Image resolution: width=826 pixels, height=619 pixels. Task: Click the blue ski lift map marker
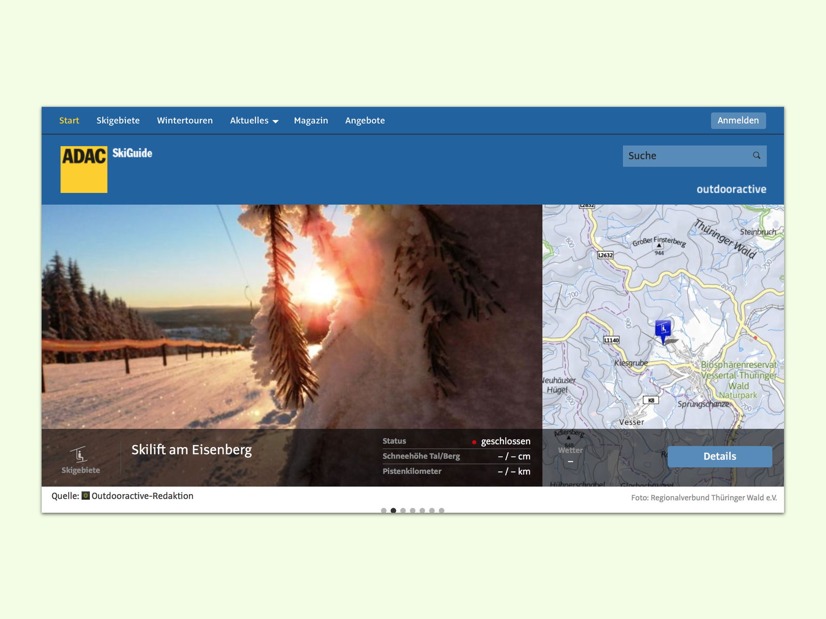(663, 331)
